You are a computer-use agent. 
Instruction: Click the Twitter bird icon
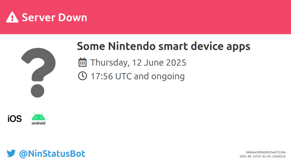click(x=11, y=154)
